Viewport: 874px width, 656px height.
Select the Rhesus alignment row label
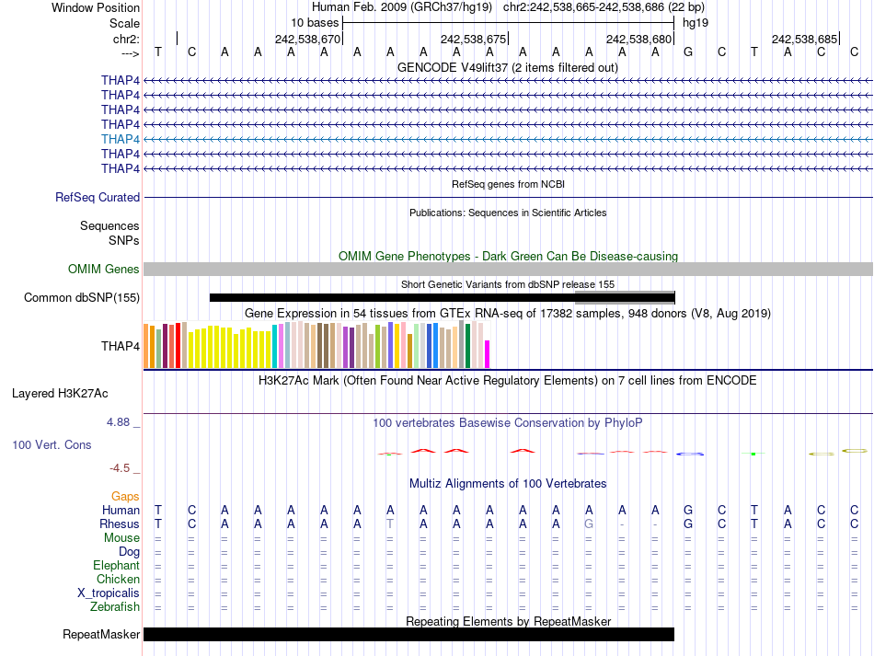point(120,524)
